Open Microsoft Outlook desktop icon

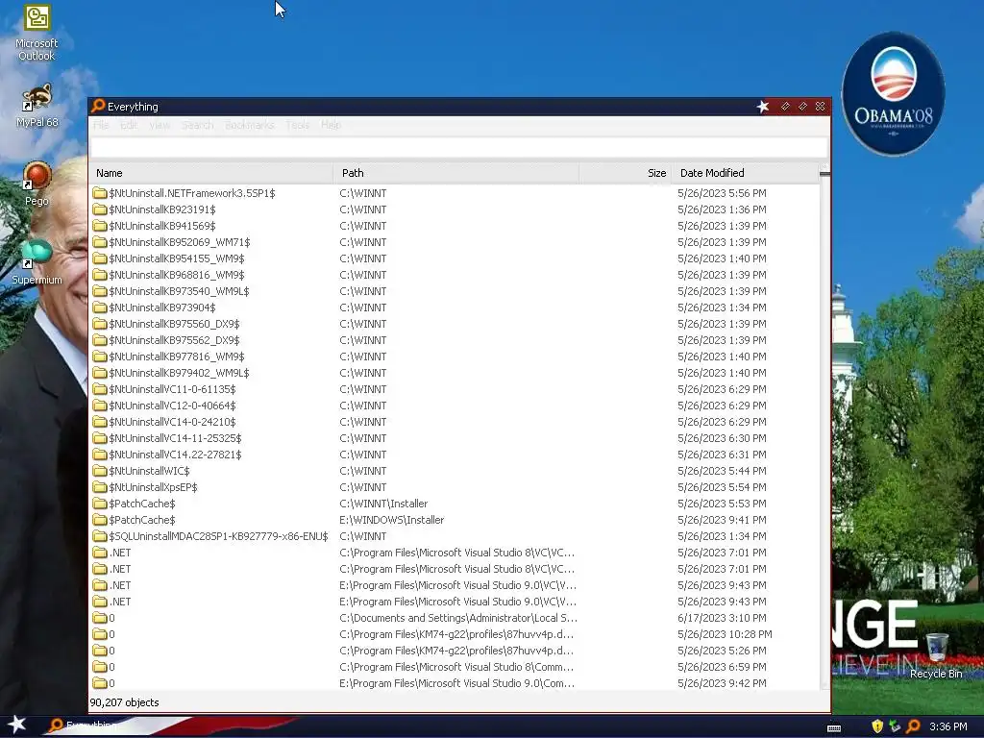(37, 33)
